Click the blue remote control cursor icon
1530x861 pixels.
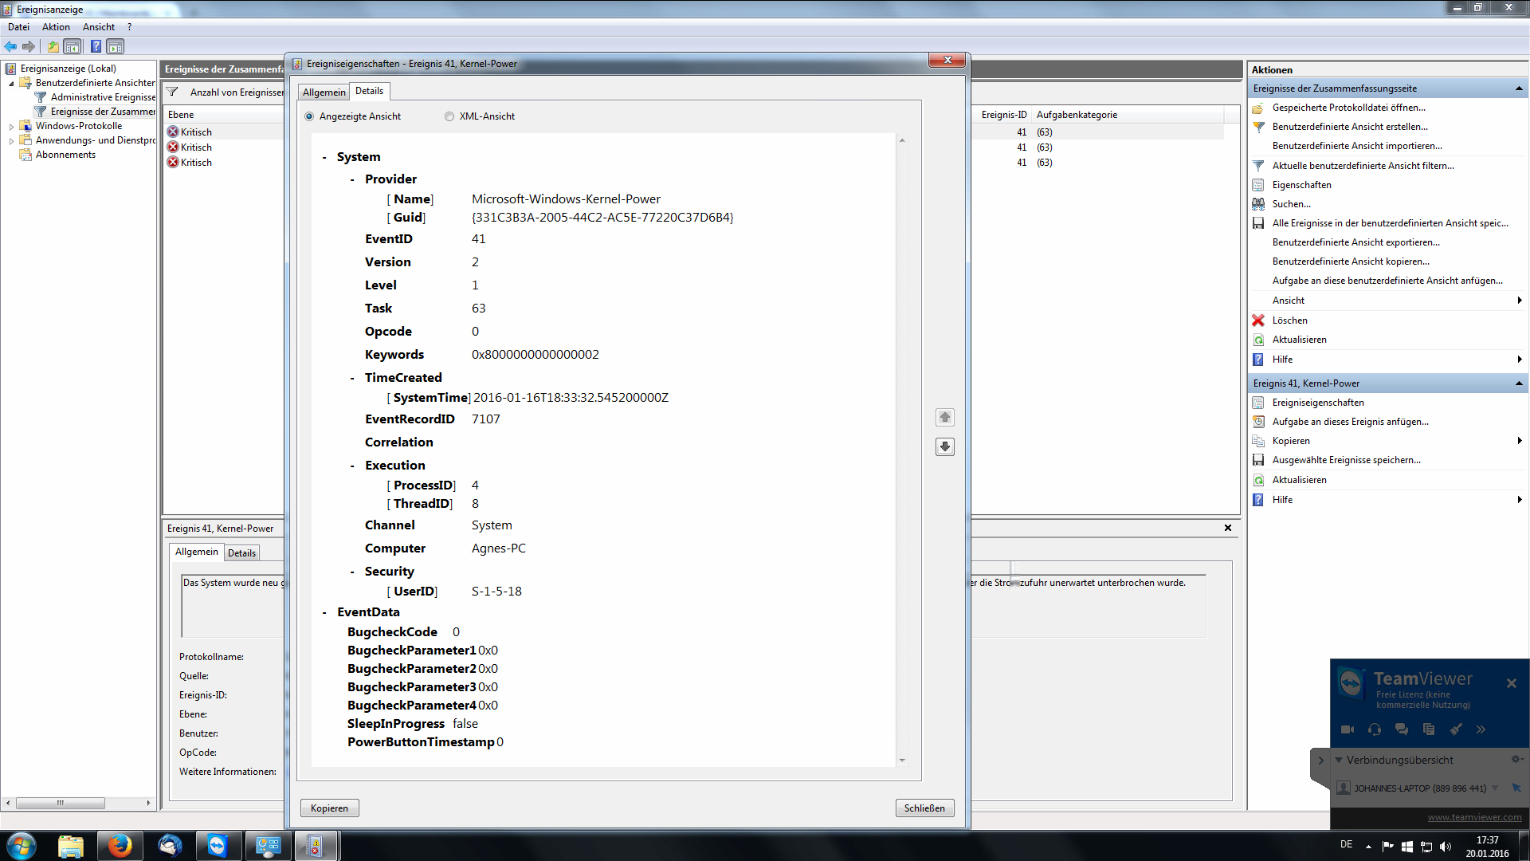point(1516,788)
